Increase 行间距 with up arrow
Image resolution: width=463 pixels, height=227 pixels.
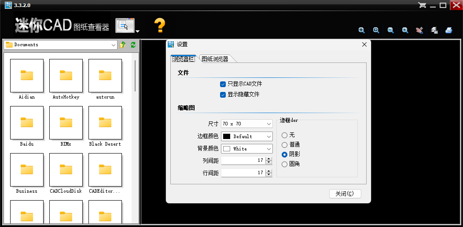pos(268,171)
